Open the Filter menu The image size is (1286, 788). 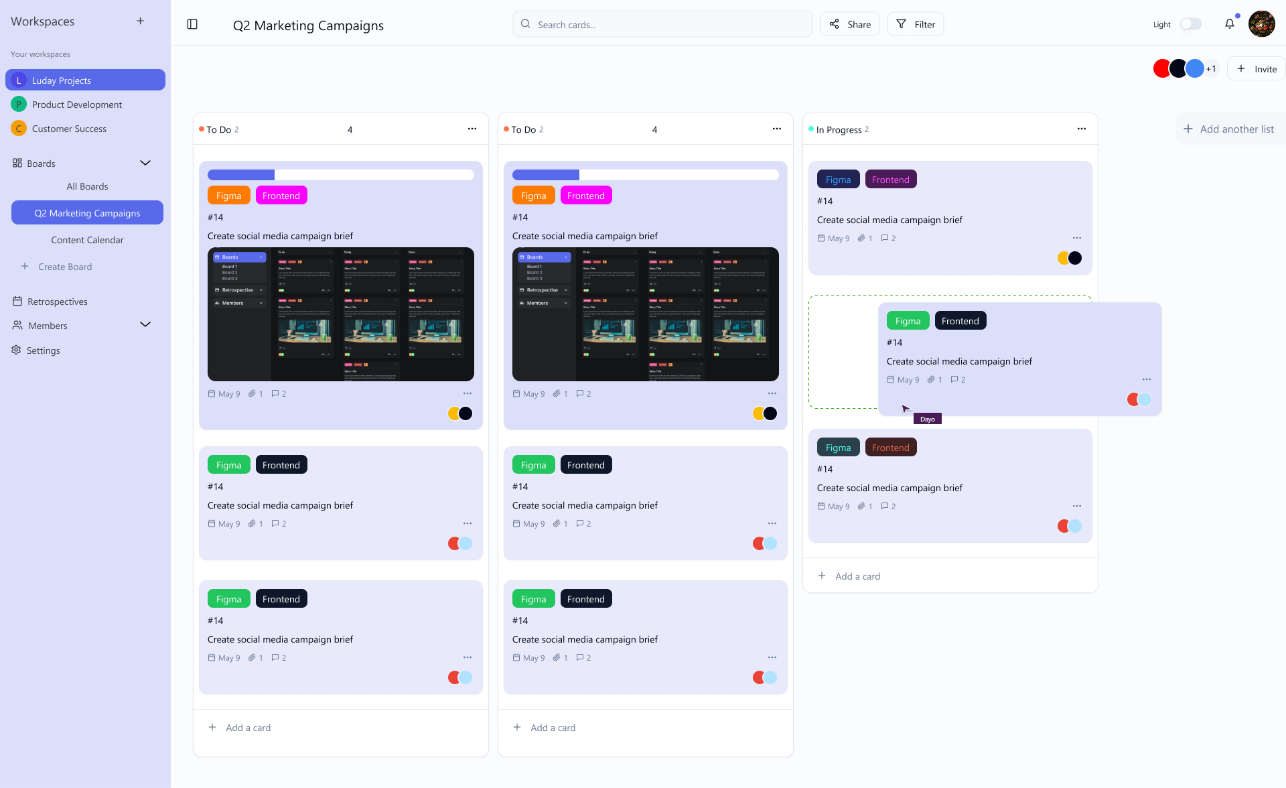915,24
